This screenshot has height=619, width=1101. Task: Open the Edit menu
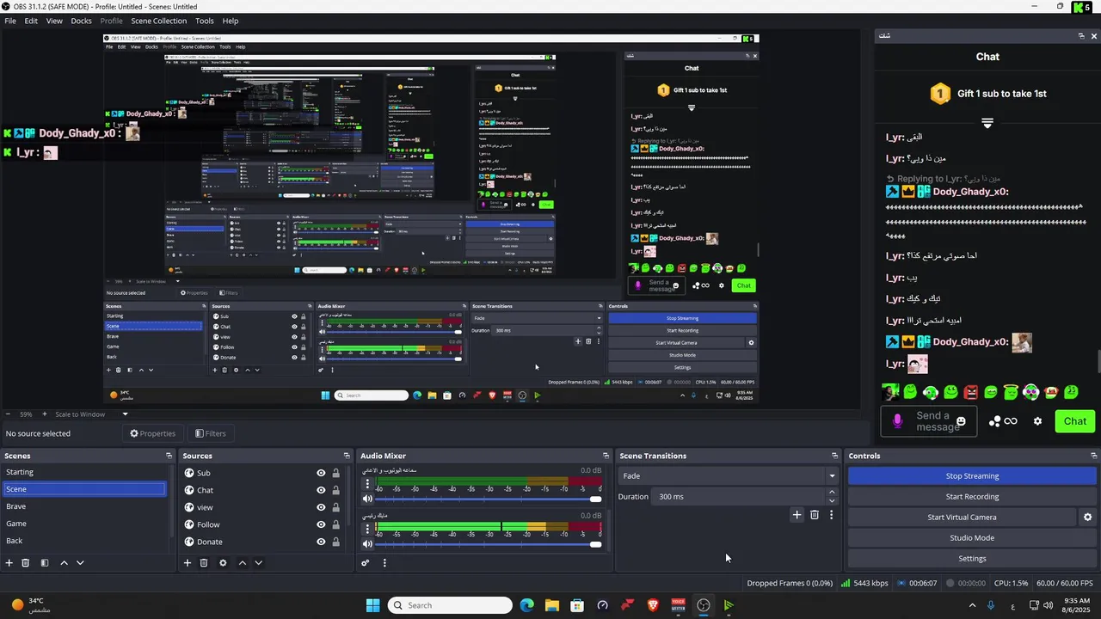tap(31, 21)
